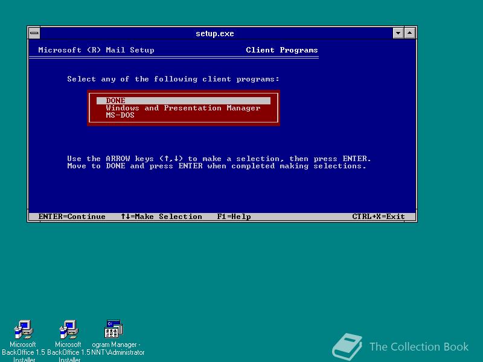Click the setup.exe title bar
The height and width of the screenshot is (362, 483).
pos(215,33)
